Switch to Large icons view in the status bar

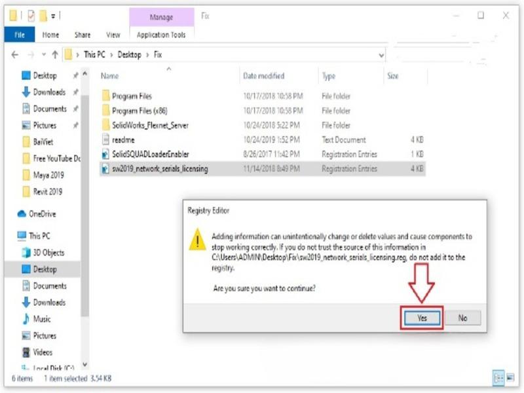(510, 379)
